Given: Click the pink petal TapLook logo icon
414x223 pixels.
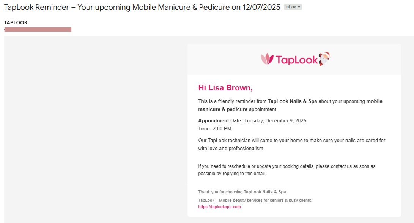Looking at the screenshot, I should click(267, 59).
